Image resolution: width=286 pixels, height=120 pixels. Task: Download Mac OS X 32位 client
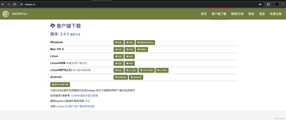click(119, 49)
